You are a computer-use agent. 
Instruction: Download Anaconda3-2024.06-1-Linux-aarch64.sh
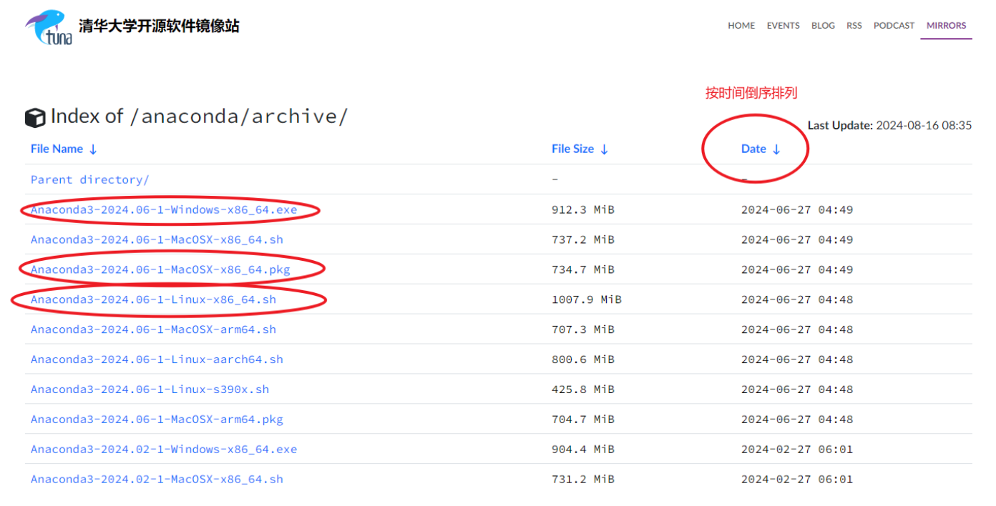(157, 360)
